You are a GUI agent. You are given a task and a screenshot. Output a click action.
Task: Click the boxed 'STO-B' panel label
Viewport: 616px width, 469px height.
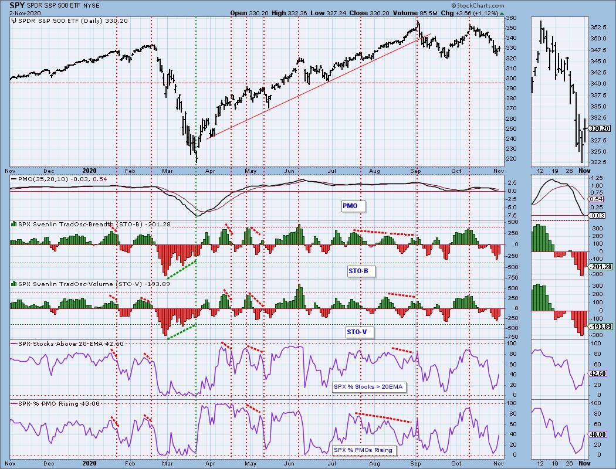[x=361, y=271]
